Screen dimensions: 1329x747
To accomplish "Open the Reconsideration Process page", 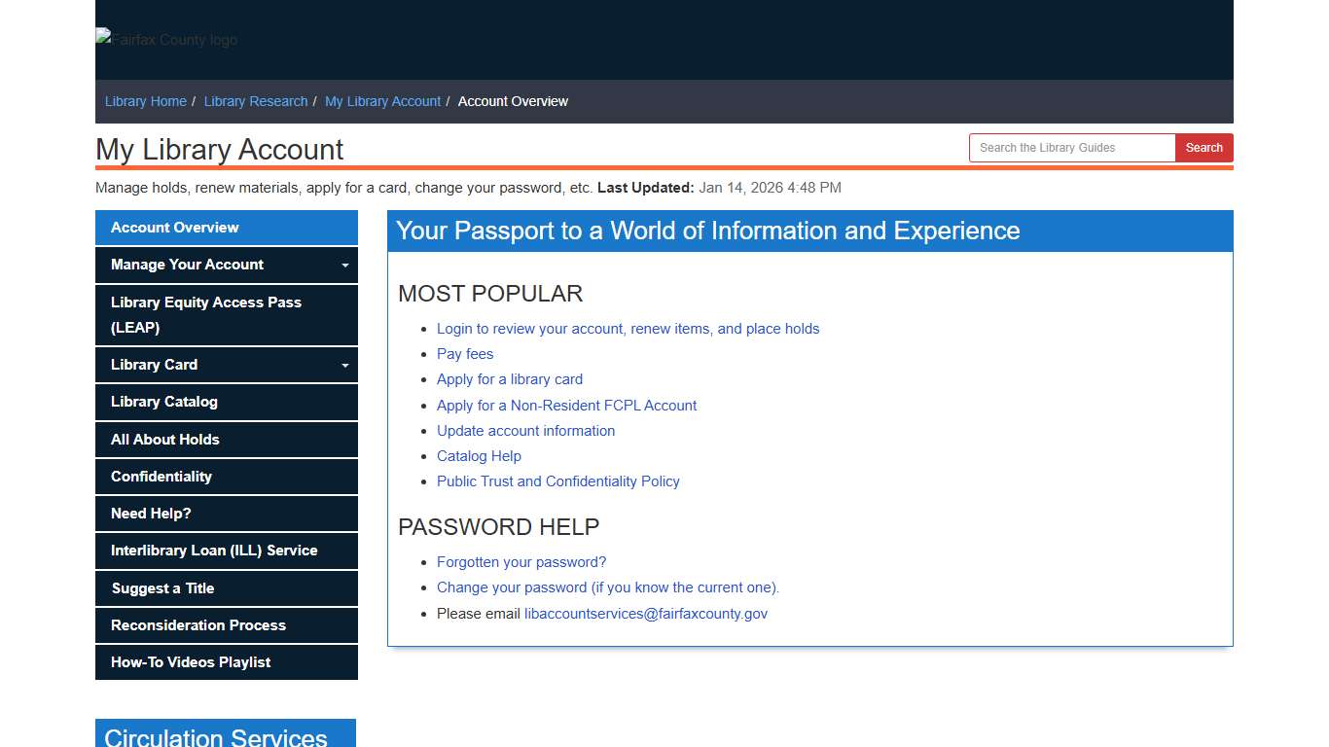I will 198,625.
